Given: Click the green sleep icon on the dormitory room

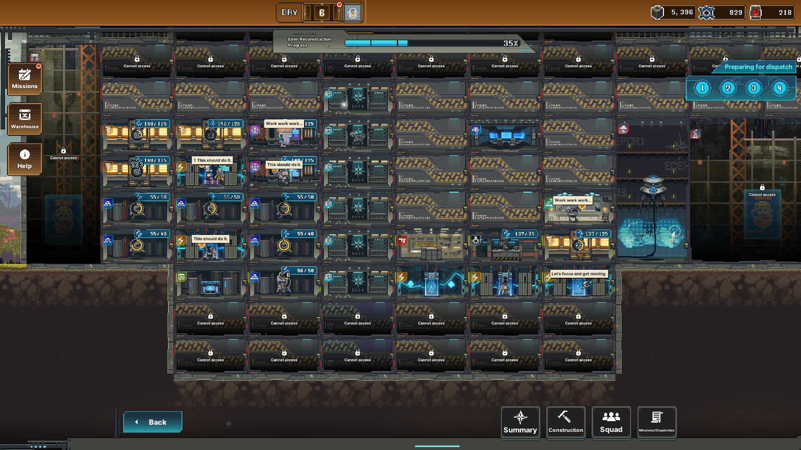Looking at the screenshot, I should coord(549,203).
